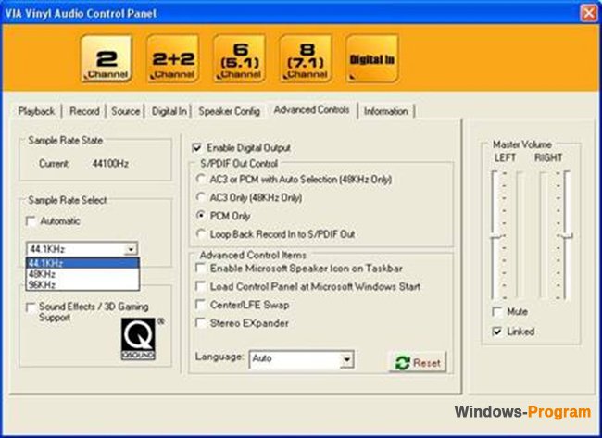The image size is (602, 438).
Task: Choose 96KHz from the sample rate list
Action: coord(82,285)
